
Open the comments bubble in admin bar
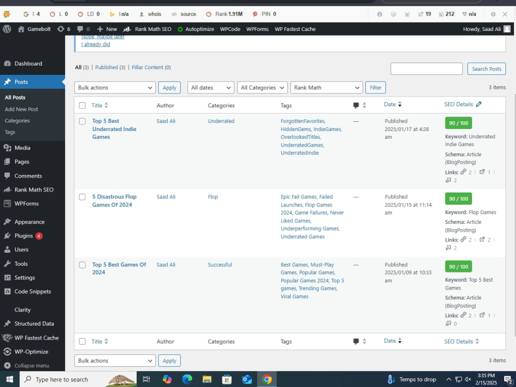click(x=83, y=29)
